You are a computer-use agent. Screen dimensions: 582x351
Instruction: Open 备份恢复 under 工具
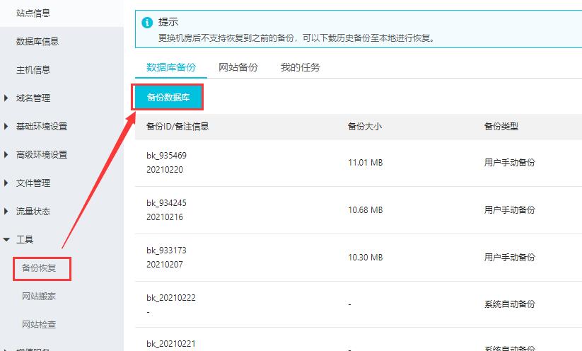tap(39, 267)
